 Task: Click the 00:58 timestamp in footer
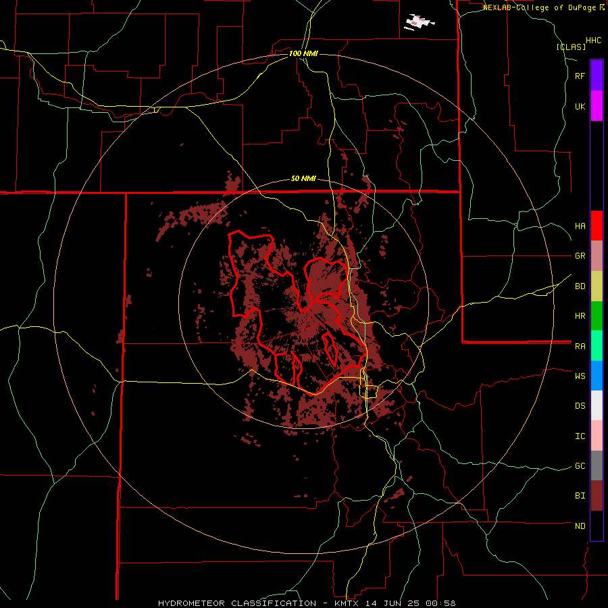[441, 603]
